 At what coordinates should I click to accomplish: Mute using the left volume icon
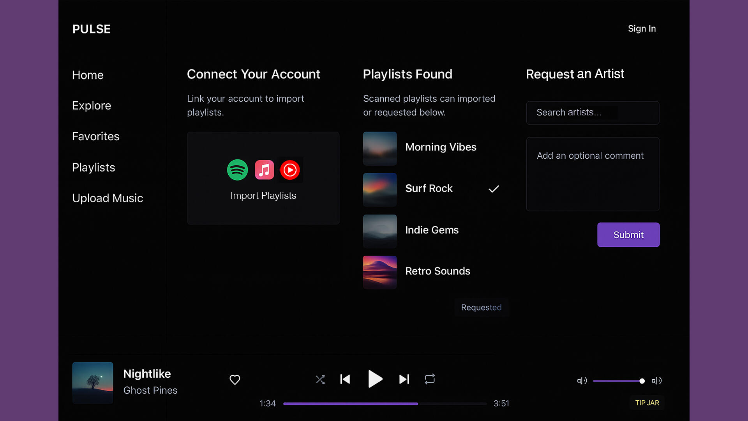coord(582,381)
